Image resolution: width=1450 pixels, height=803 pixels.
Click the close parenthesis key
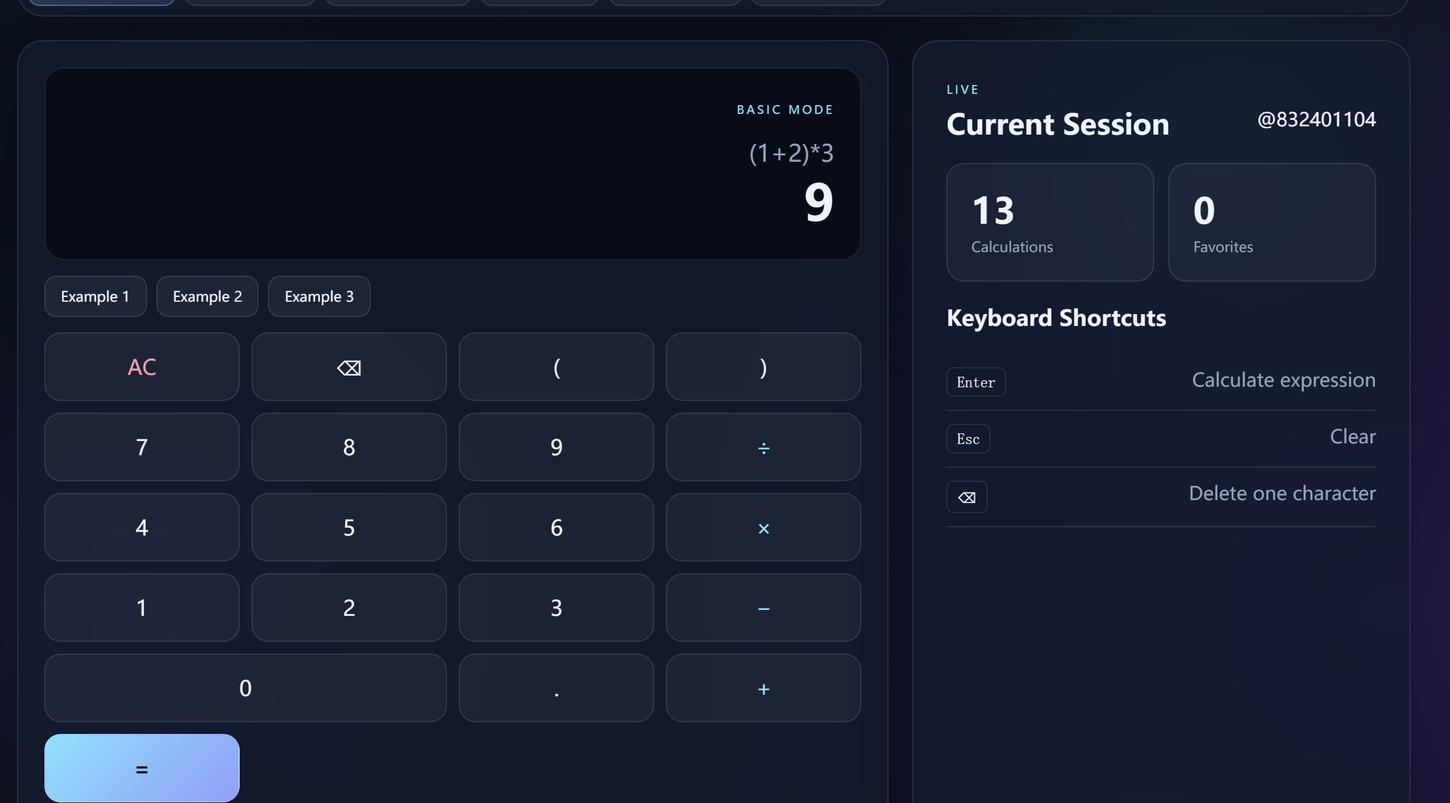(763, 367)
